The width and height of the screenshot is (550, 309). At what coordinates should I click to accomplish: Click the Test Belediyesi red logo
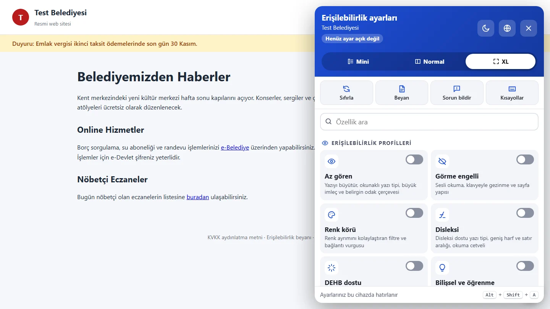pyautogui.click(x=21, y=17)
